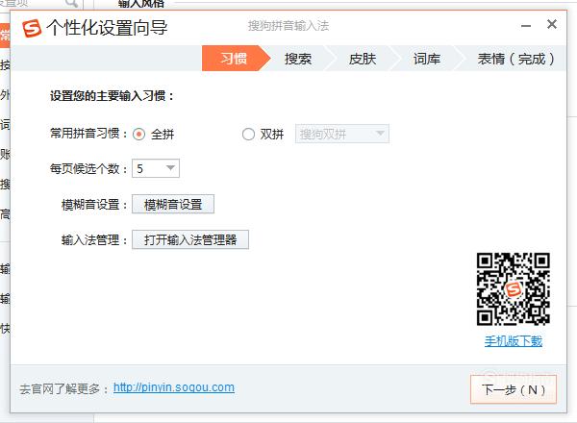Click the 打开输入法管理器 button
Screen dimensions: 577x423
[x=190, y=239]
